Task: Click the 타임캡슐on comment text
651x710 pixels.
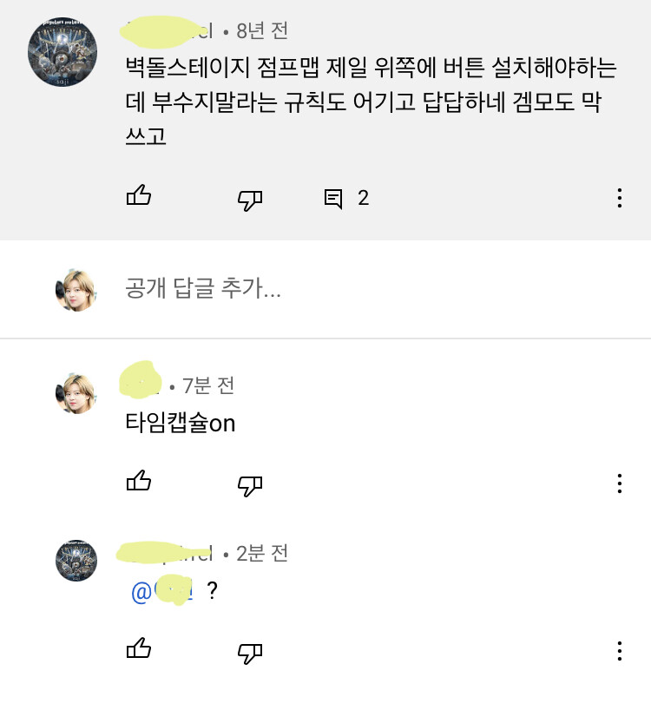Action: pyautogui.click(x=181, y=424)
